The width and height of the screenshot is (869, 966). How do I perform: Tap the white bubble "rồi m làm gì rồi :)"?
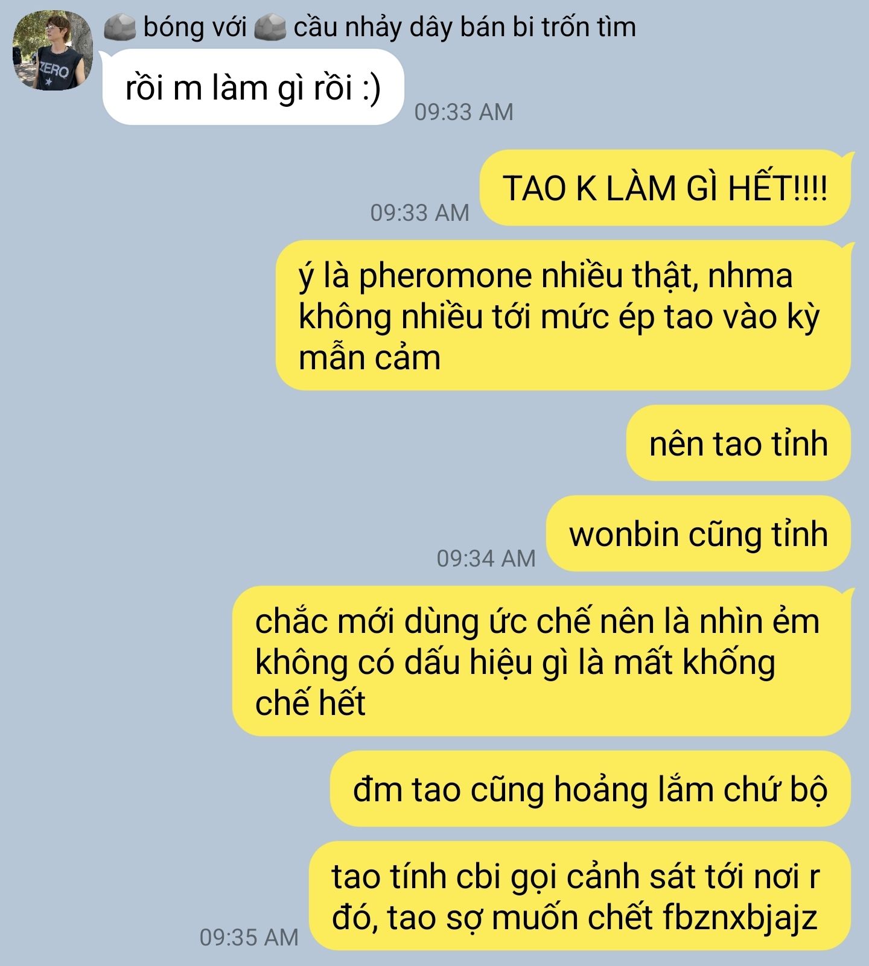pyautogui.click(x=253, y=87)
